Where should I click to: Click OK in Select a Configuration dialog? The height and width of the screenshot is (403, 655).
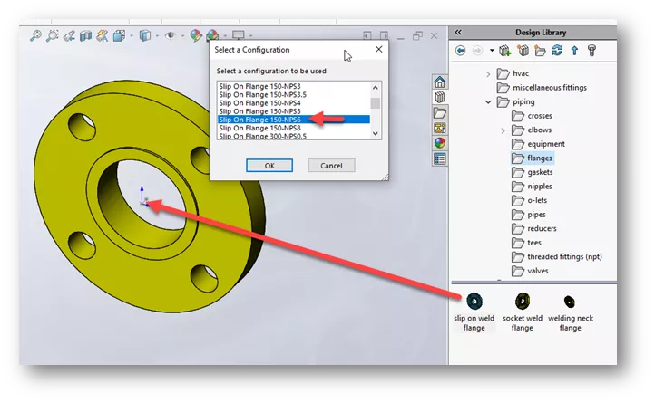click(x=269, y=166)
